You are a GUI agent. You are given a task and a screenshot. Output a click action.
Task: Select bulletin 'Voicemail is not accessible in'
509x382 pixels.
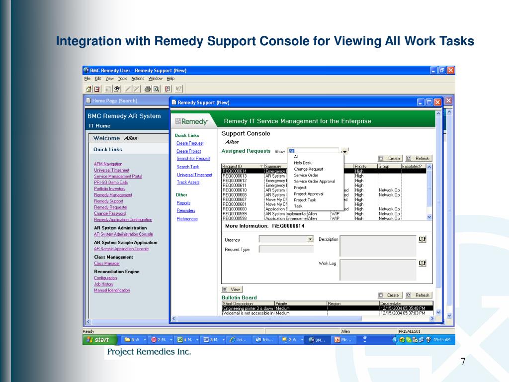328,313
